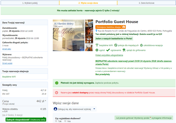The image size is (176, 123).
Task: Click the 'Wpisz swoje dane' heading
Action: [x=66, y=103]
